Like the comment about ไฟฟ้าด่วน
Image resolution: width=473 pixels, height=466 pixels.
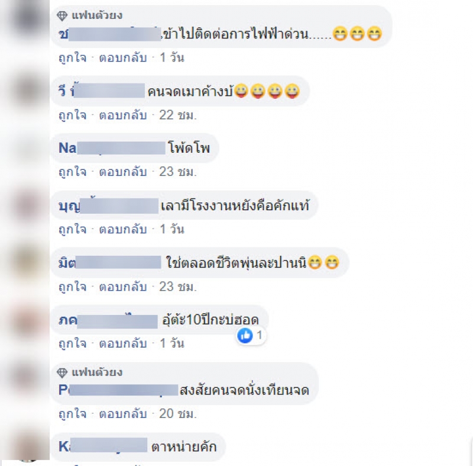click(72, 57)
